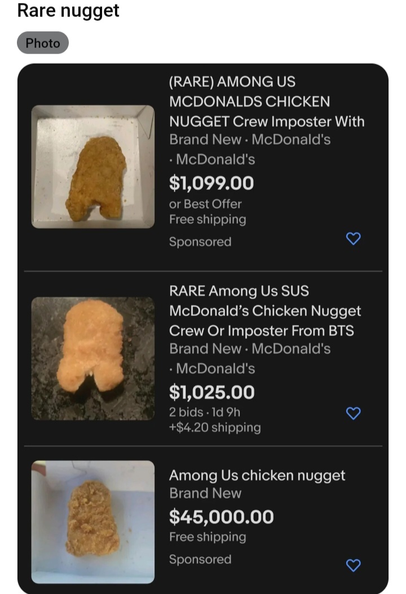Screen dimensions: 406x594
Task: Open the (RARE) AMONG US MCDONALDS listing title
Action: tap(266, 101)
